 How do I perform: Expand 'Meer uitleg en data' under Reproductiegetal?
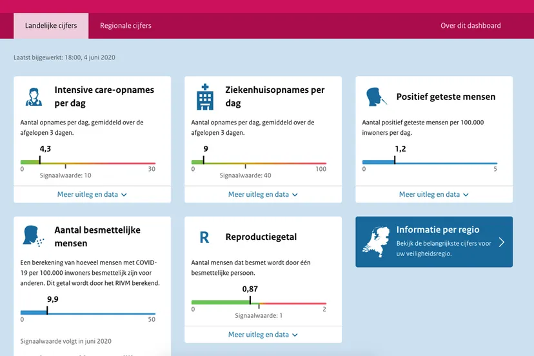tap(263, 335)
